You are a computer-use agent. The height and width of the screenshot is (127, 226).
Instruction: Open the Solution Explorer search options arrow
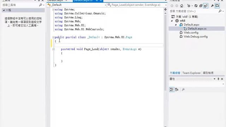(x=223, y=11)
